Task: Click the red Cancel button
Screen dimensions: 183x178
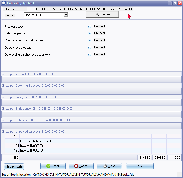Action: [x=81, y=166]
